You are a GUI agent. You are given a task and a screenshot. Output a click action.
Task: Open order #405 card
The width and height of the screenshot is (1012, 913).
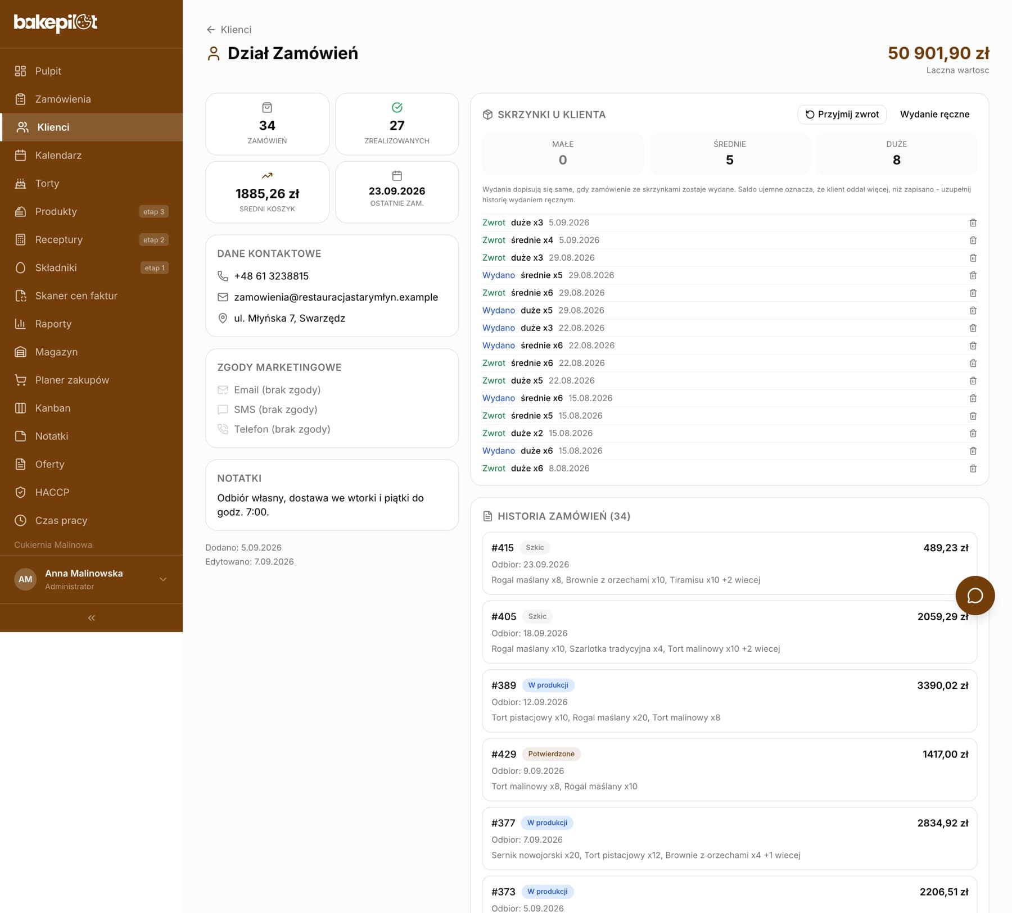click(x=729, y=632)
